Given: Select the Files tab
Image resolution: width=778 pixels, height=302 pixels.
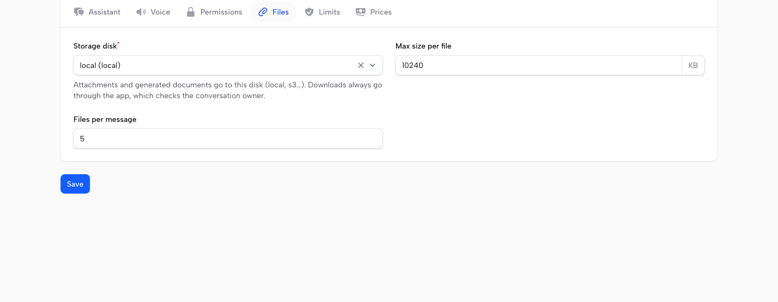Looking at the screenshot, I should 273,12.
